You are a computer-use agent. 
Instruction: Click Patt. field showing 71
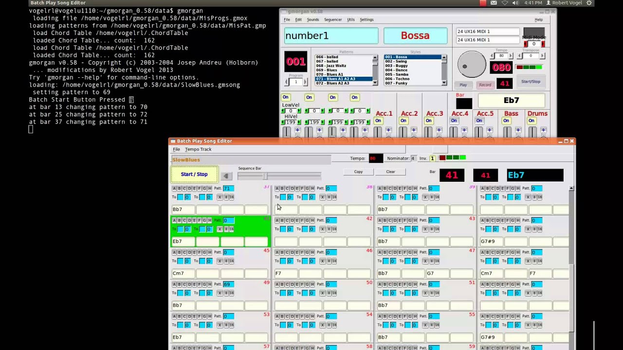(228, 188)
